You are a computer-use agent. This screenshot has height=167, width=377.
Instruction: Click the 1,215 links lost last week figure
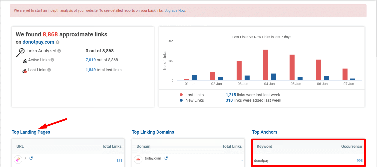(x=231, y=95)
